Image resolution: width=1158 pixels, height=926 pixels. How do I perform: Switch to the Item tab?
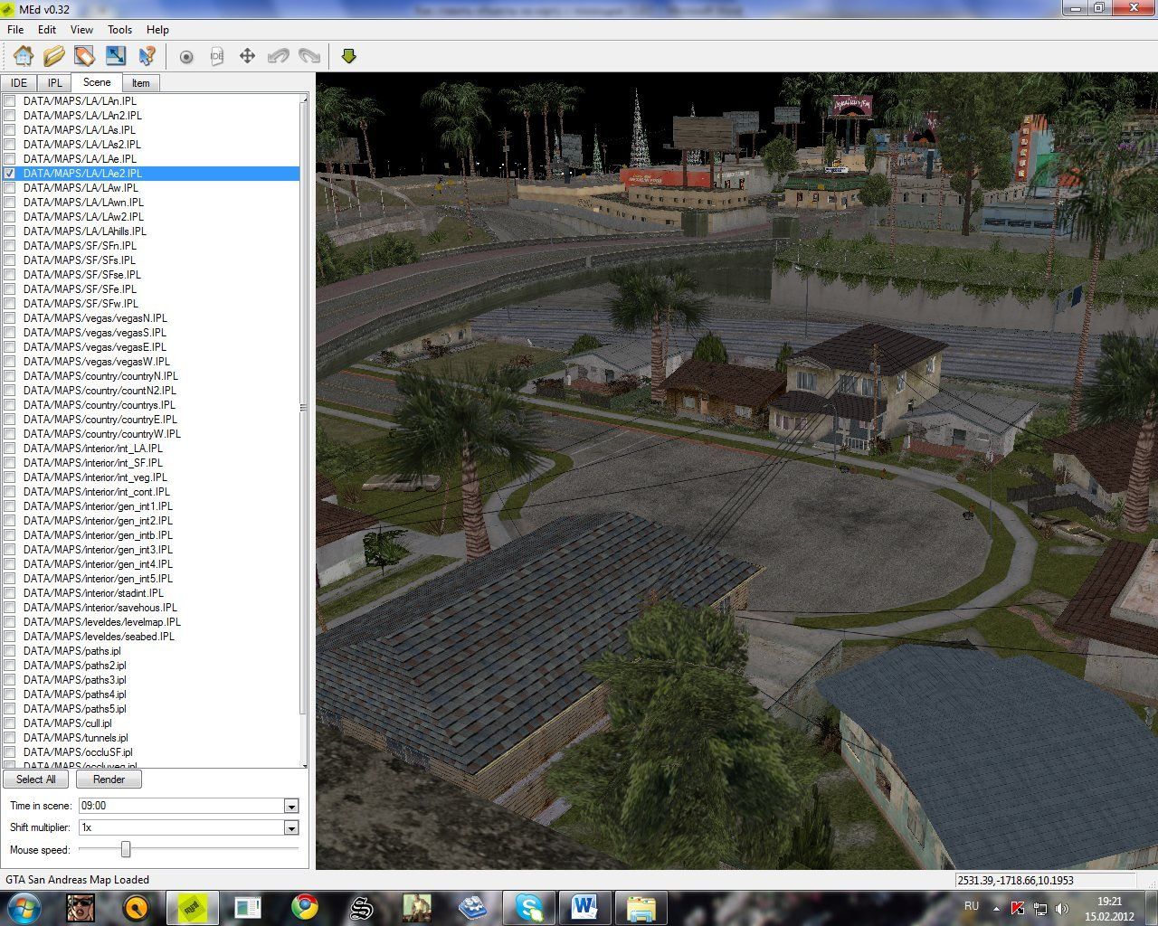140,83
